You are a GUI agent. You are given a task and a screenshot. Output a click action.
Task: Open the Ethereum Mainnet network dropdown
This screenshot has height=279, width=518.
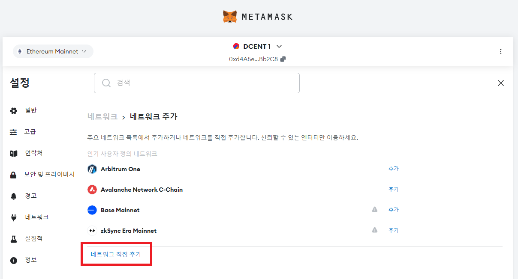53,51
